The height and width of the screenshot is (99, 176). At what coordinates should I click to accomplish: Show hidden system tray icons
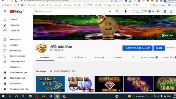[148, 96]
